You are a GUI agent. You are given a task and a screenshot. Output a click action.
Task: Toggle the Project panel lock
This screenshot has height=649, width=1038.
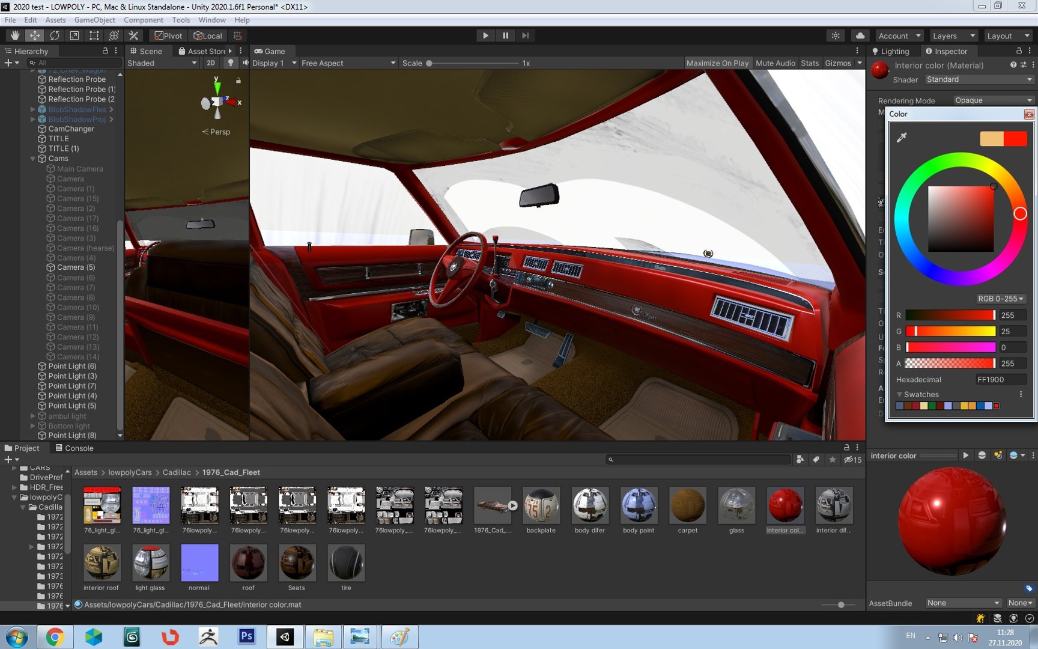846,448
